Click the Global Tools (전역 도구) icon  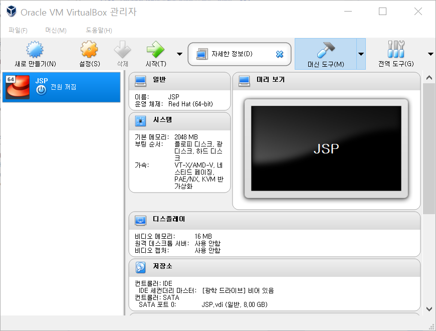396,49
